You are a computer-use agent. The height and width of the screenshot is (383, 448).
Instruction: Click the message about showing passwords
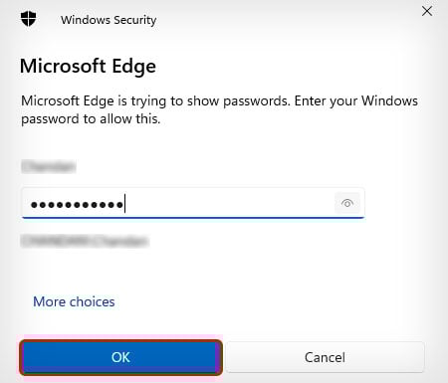pyautogui.click(x=219, y=109)
